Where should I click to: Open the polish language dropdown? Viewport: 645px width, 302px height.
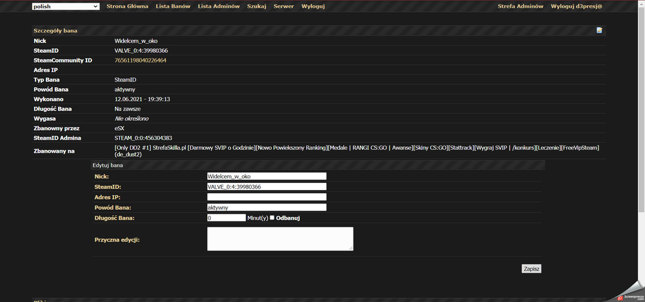pyautogui.click(x=66, y=6)
